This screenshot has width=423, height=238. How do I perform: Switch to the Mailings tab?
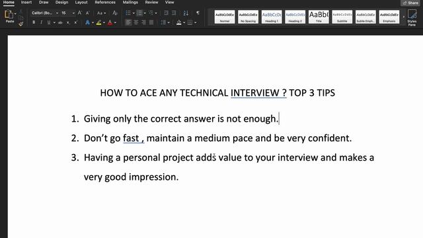coord(130,3)
